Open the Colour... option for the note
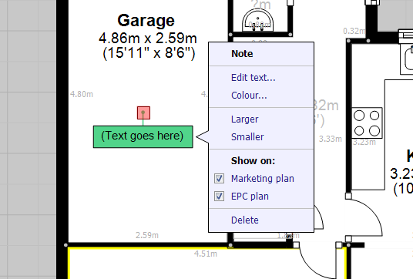Viewport: 413px width, 279px height. [249, 96]
